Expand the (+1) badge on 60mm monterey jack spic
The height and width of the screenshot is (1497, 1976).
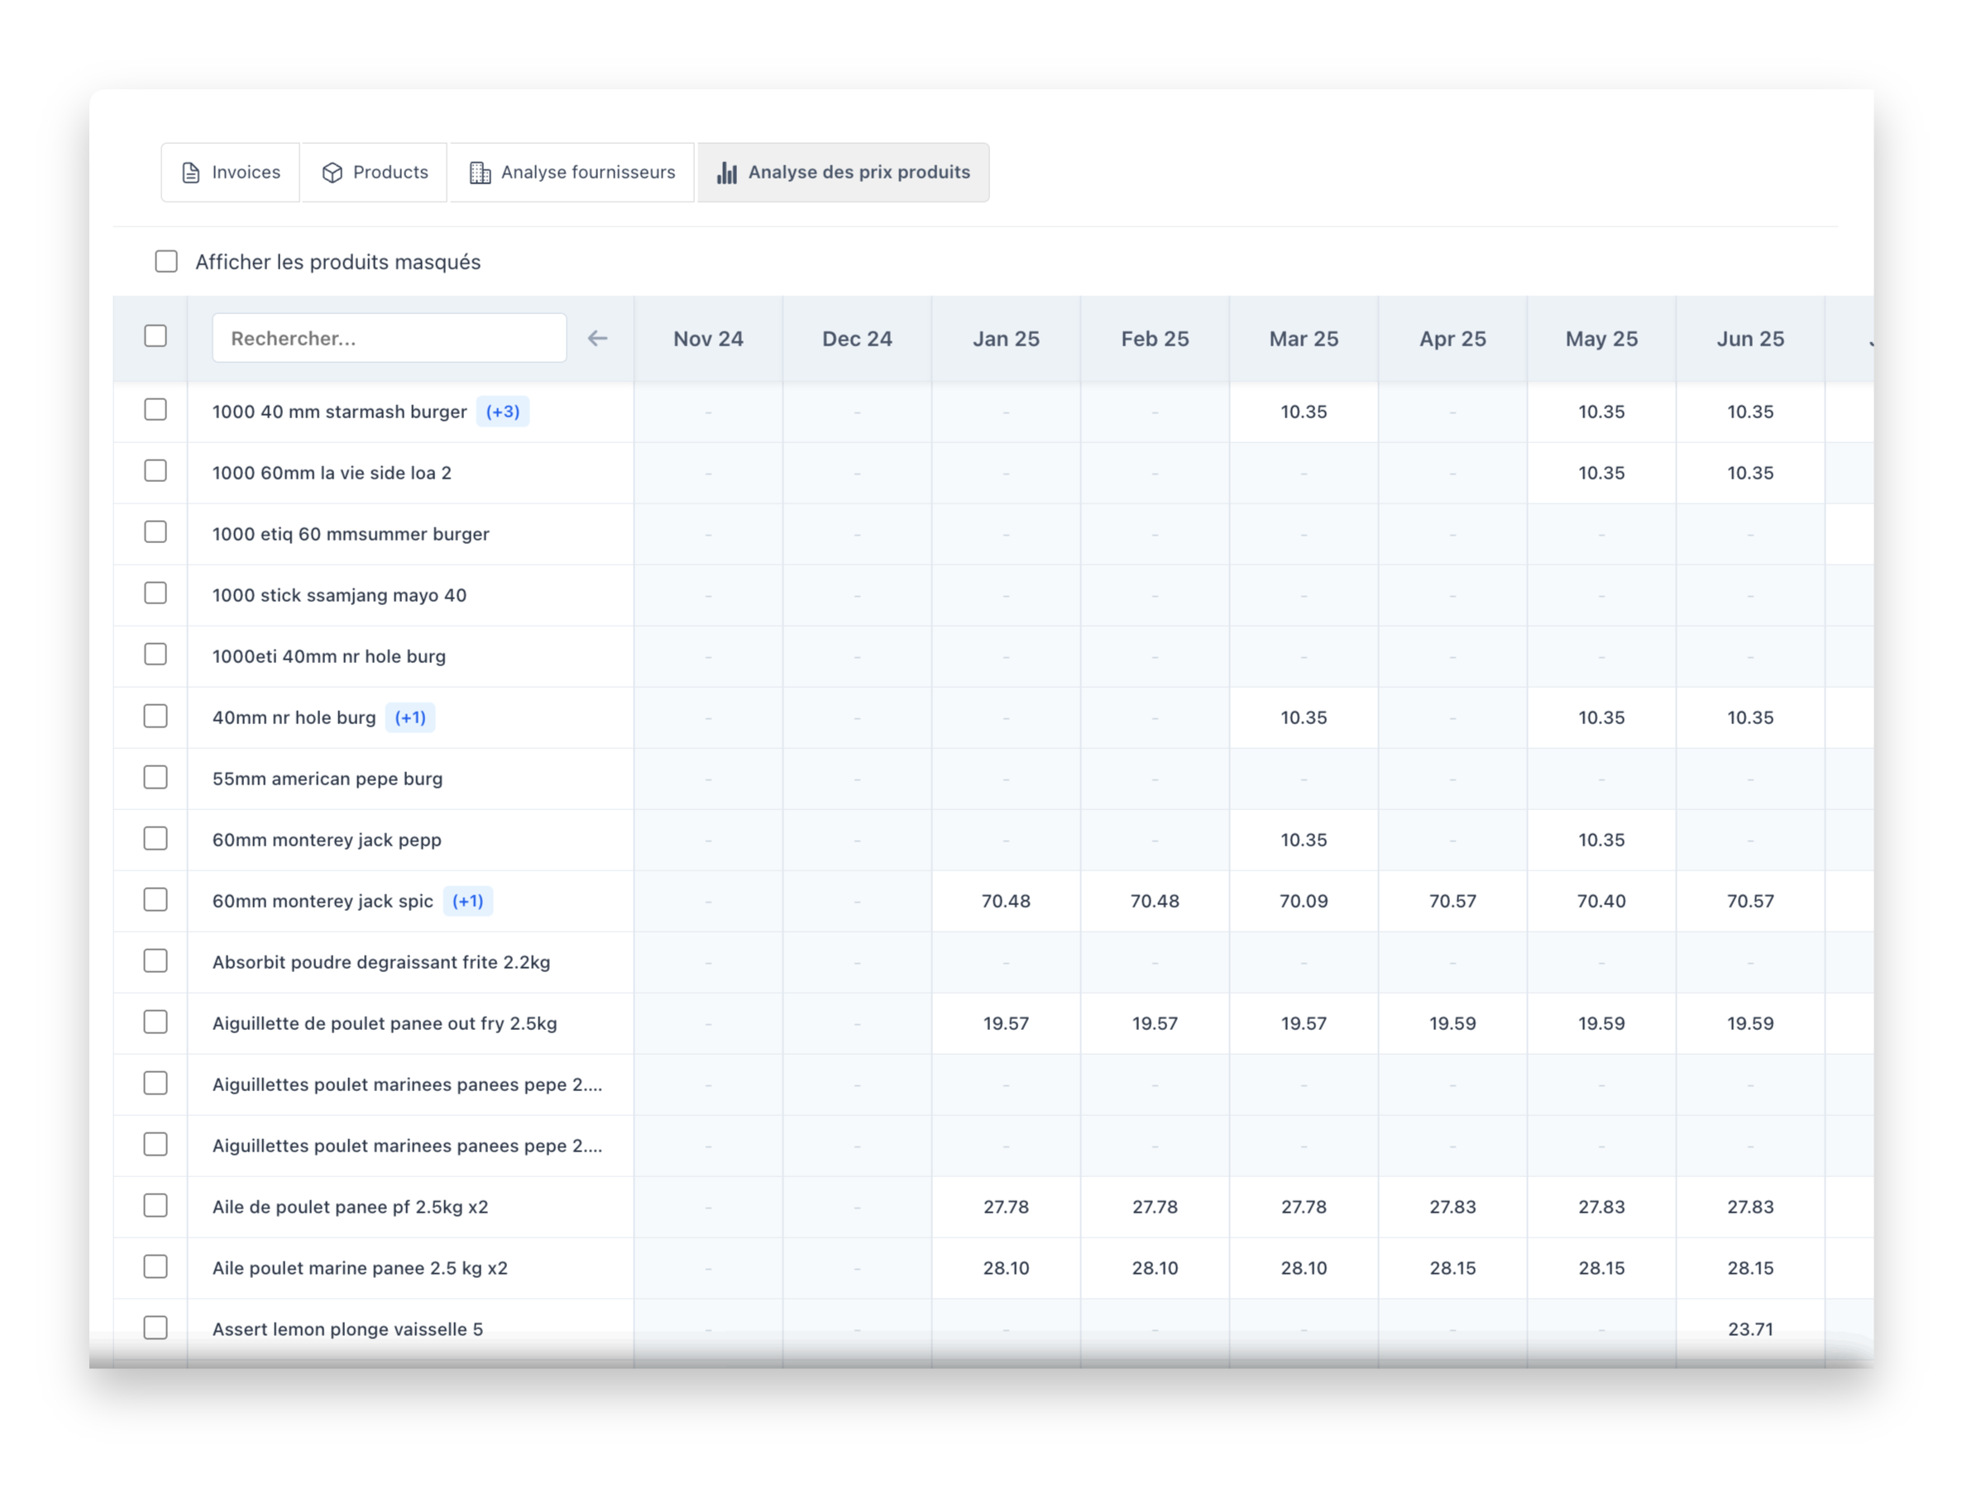tap(468, 901)
